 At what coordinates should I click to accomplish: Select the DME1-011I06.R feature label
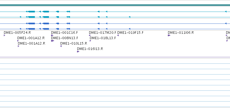pos(181,33)
